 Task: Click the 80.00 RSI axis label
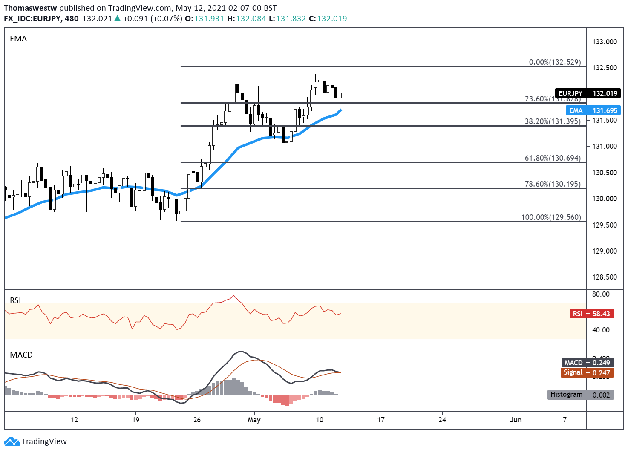(x=601, y=294)
